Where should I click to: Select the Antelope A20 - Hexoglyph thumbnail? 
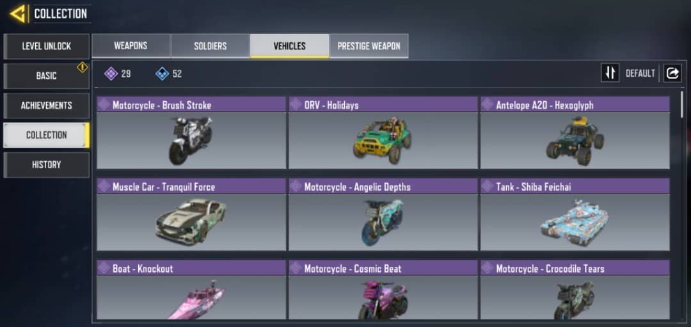coord(575,140)
